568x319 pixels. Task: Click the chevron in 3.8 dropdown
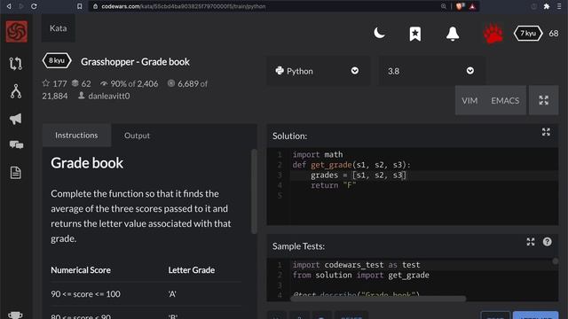(469, 71)
